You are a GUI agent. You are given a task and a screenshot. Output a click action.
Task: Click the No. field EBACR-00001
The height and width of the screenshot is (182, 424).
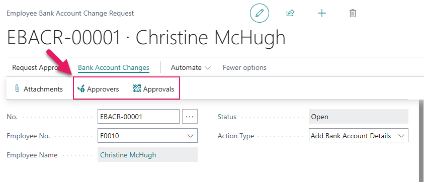pyautogui.click(x=138, y=117)
